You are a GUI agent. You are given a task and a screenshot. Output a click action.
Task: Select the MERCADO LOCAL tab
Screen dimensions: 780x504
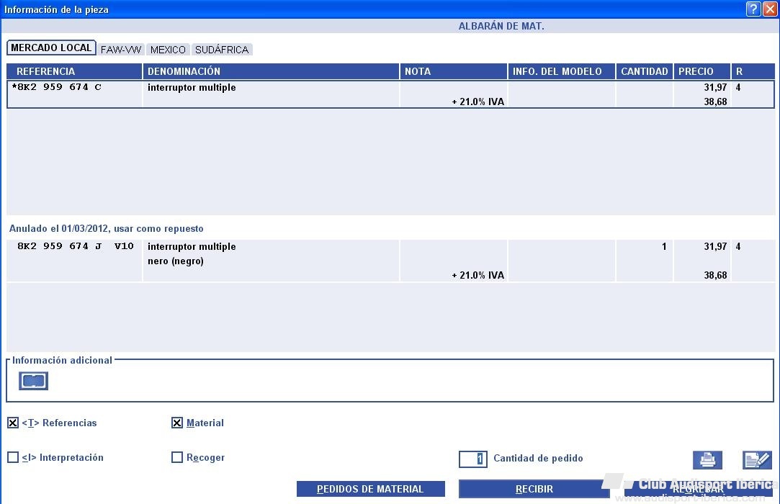pyautogui.click(x=51, y=48)
